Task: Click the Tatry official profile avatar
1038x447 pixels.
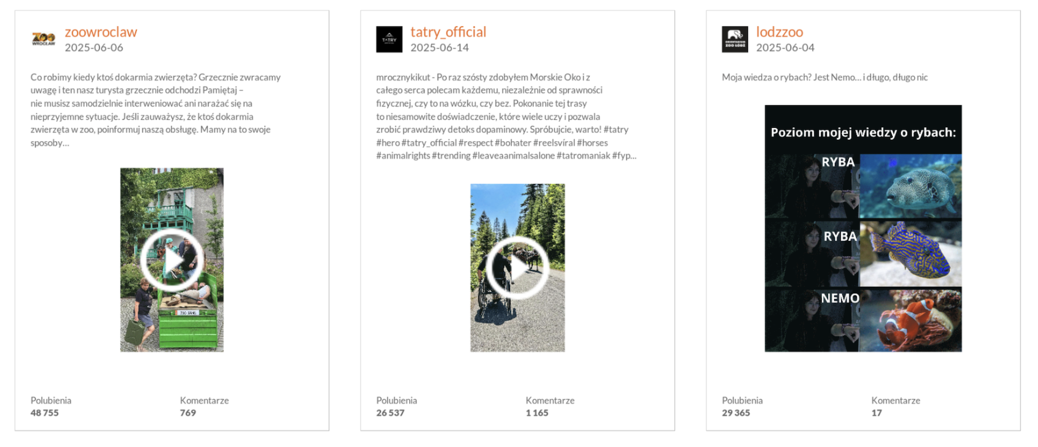Action: click(x=389, y=39)
